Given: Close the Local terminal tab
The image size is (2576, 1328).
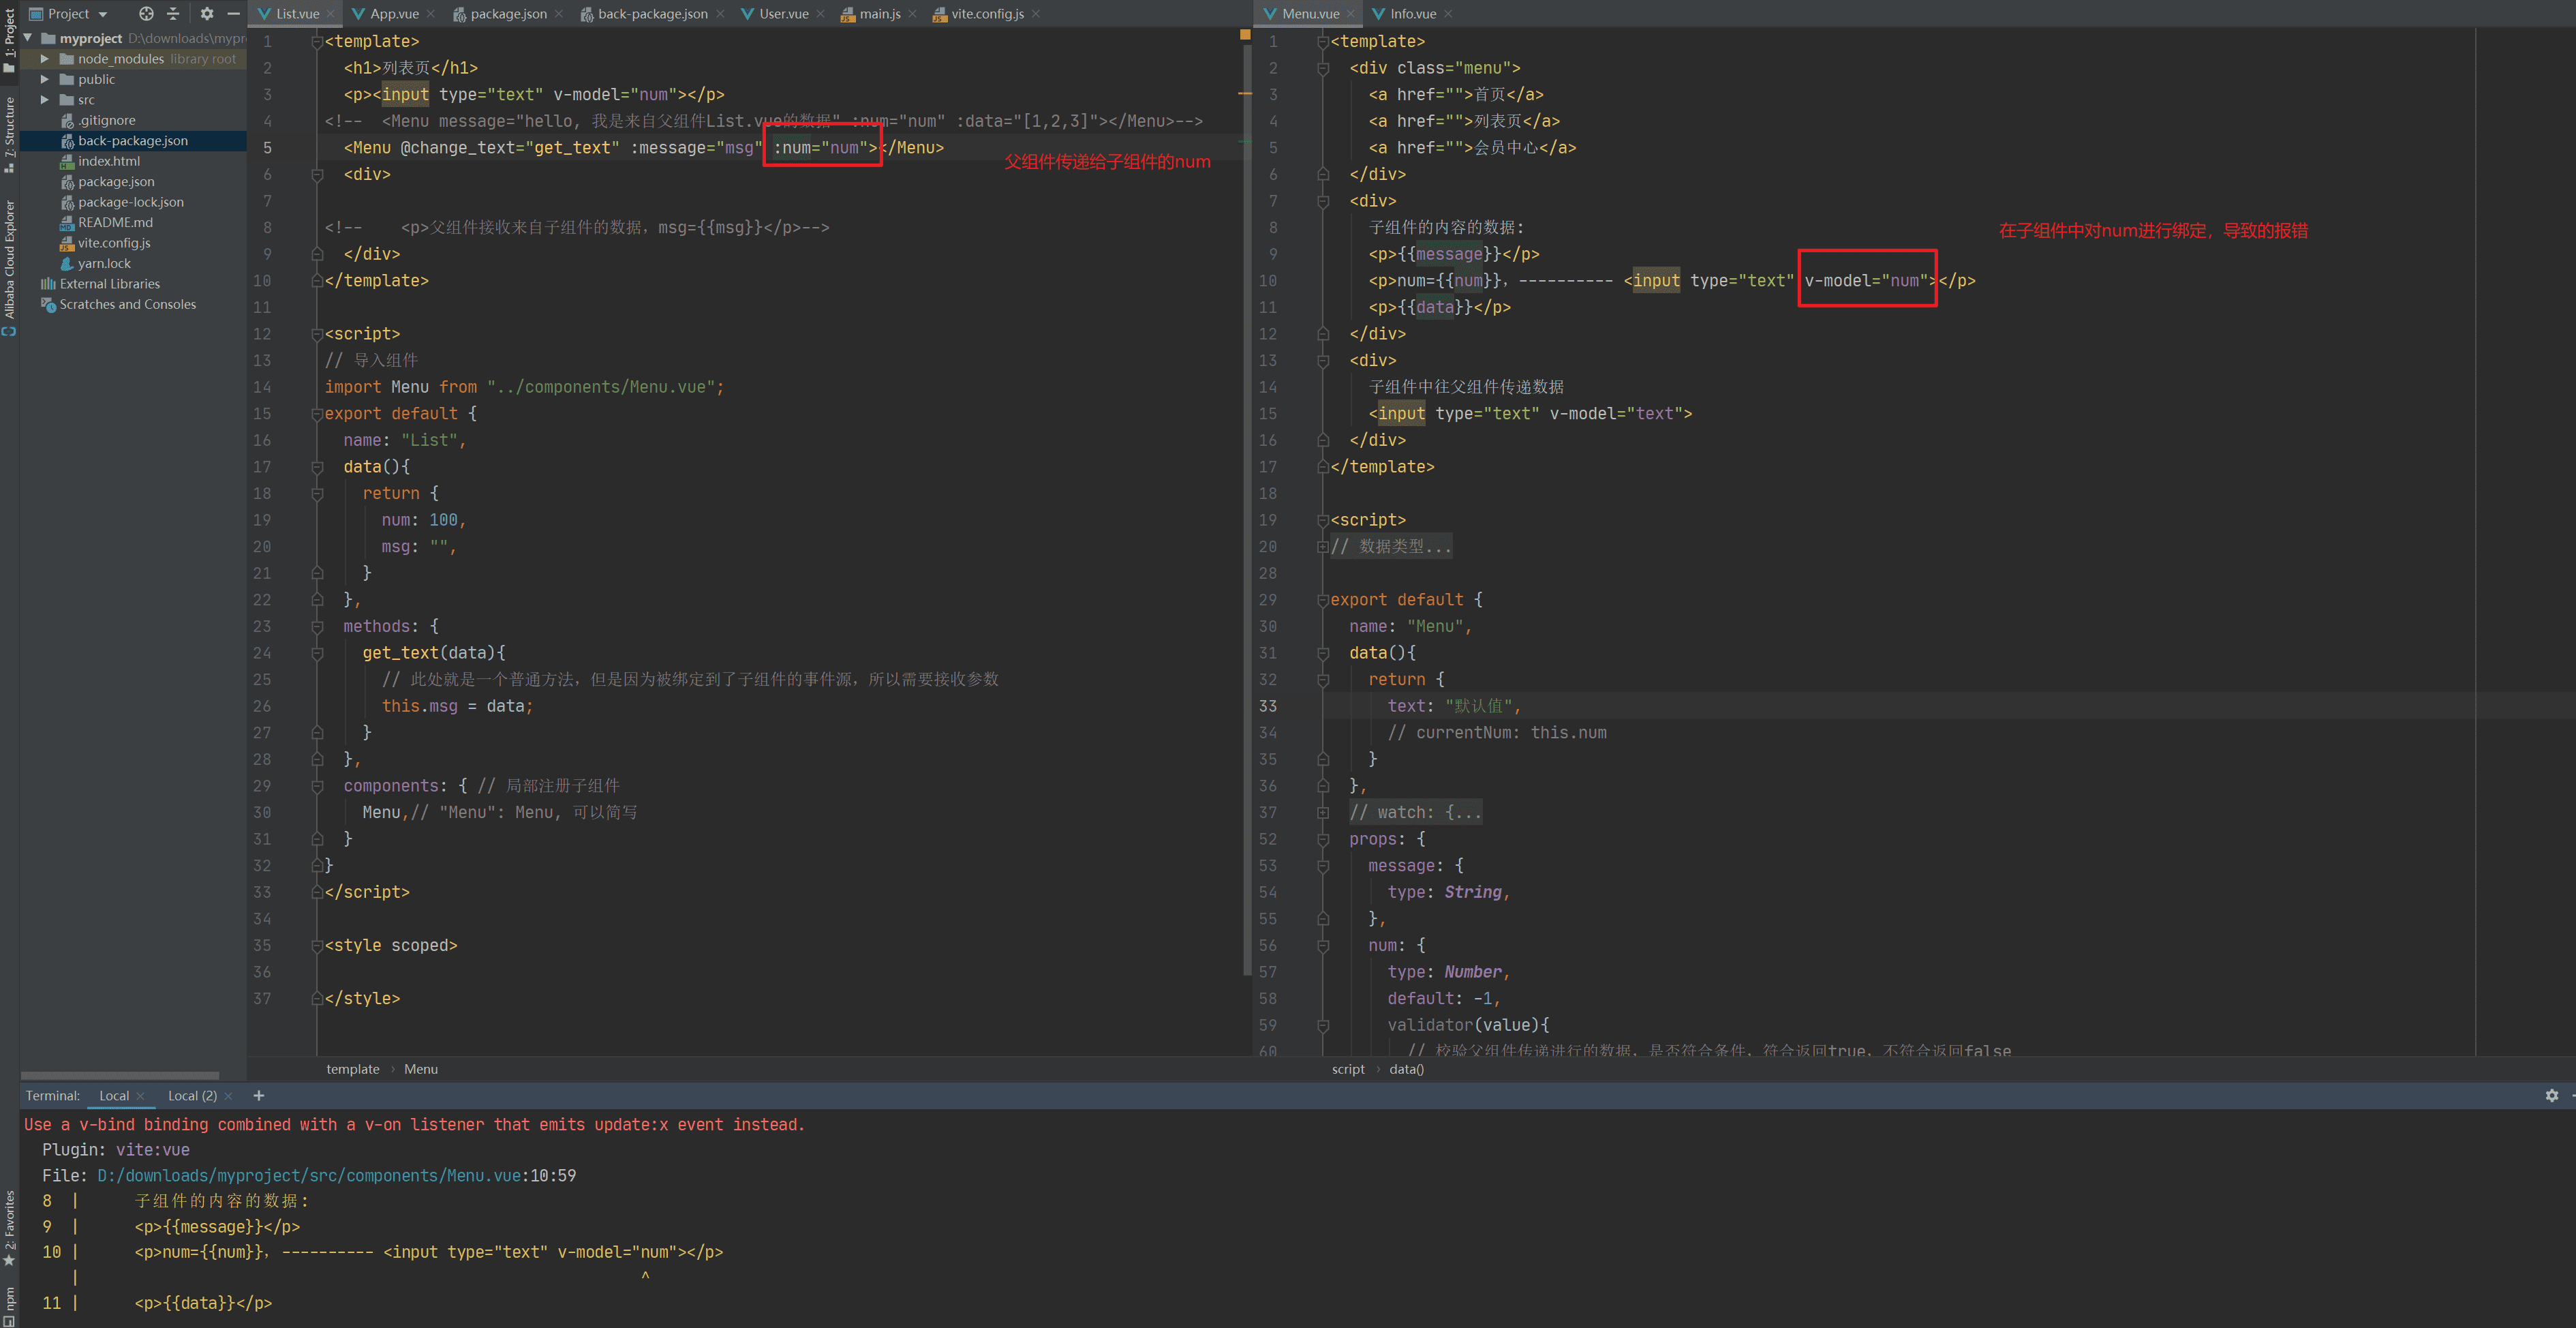Looking at the screenshot, I should pyautogui.click(x=140, y=1097).
